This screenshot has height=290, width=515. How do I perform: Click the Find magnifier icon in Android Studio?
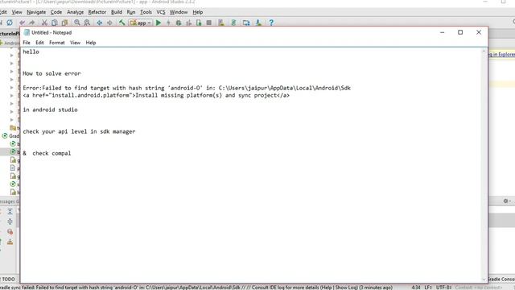point(77,23)
